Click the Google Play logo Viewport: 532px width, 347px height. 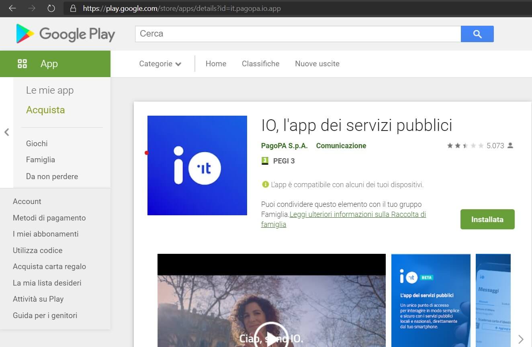pos(65,34)
